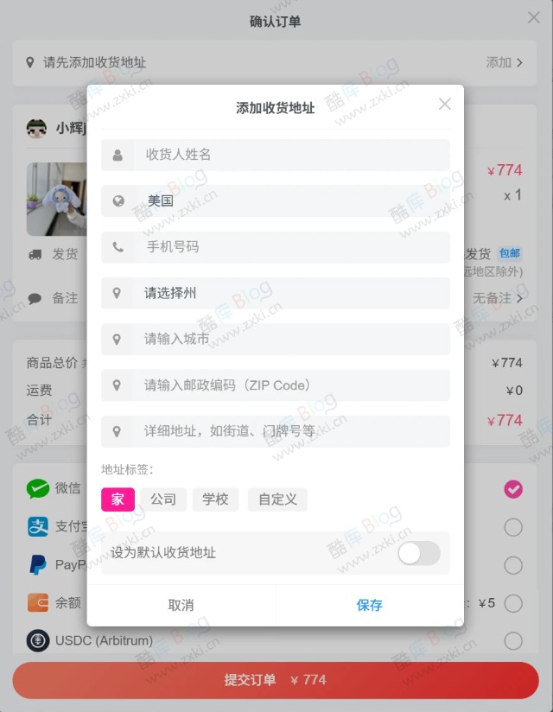
Task: Choose the 学校 address tag
Action: click(x=215, y=499)
